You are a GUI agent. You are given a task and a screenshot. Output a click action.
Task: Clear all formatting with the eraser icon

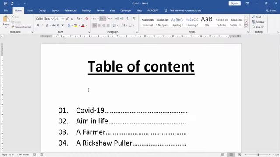87,19
